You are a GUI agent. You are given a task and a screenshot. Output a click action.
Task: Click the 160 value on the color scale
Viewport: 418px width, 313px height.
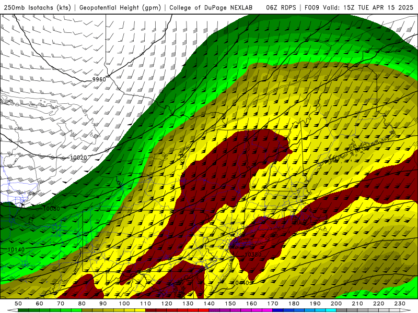click(x=251, y=304)
